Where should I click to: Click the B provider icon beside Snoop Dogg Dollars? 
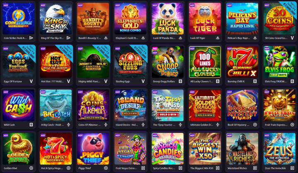pyautogui.click(x=180, y=81)
